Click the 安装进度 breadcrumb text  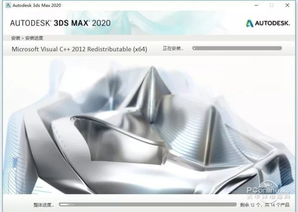point(34,38)
